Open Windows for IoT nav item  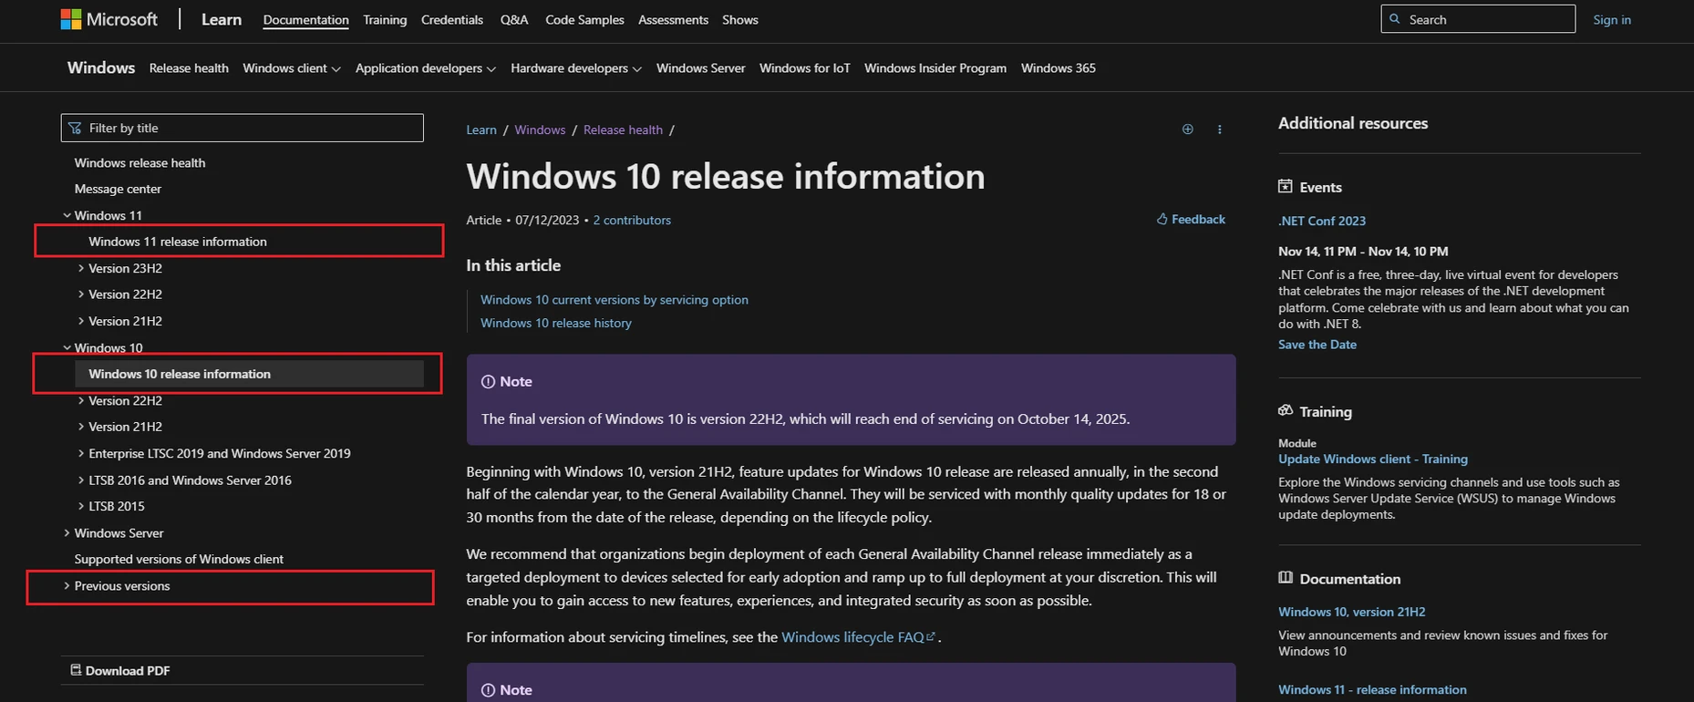point(804,68)
